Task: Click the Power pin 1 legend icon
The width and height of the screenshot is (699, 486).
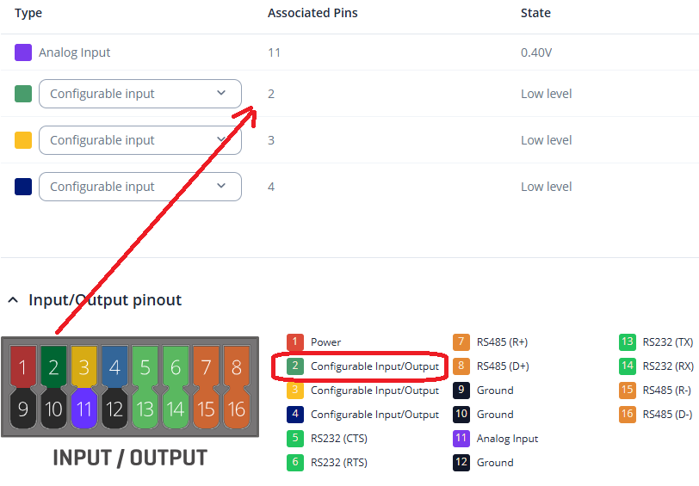Action: tap(295, 342)
